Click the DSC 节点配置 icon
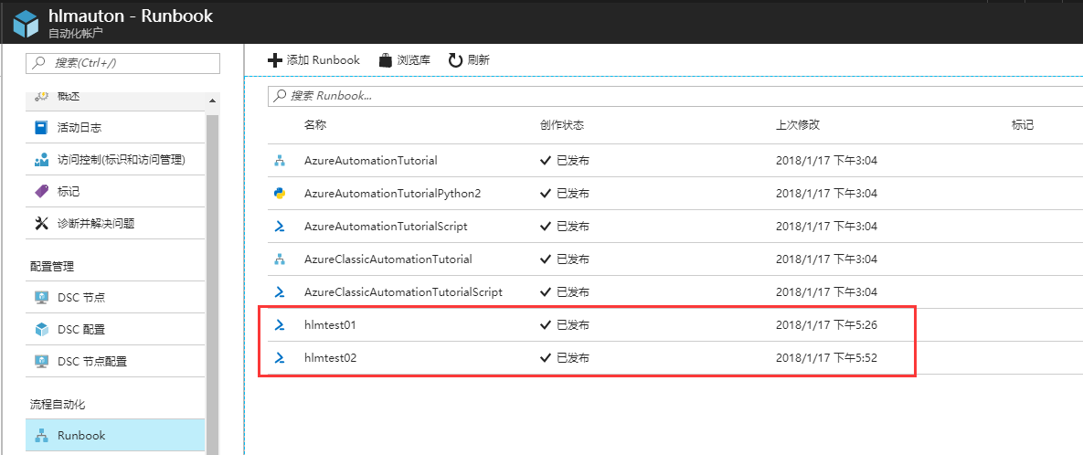 41,361
